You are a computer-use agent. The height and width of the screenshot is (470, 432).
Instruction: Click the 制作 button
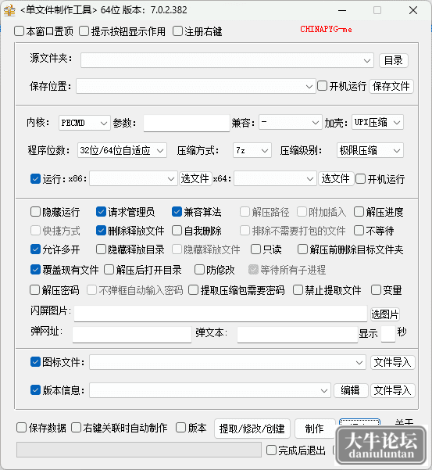(x=315, y=429)
